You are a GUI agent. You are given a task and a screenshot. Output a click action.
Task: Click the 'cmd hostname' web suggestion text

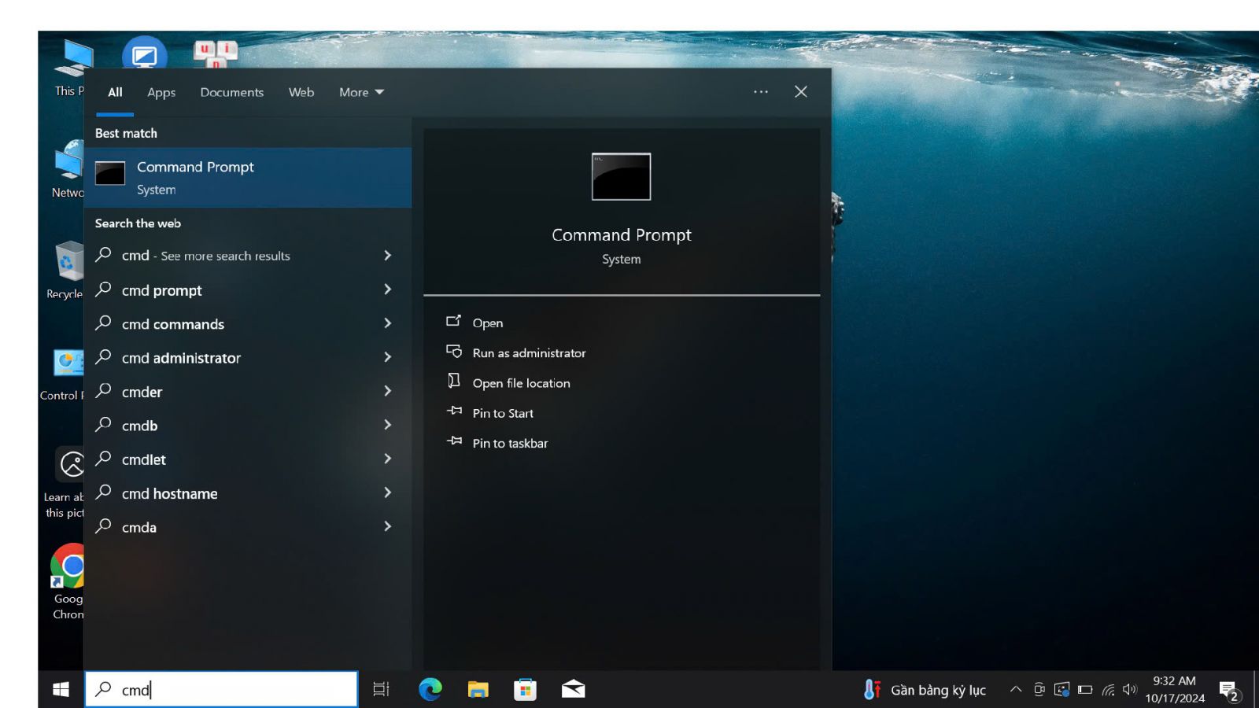(x=169, y=494)
